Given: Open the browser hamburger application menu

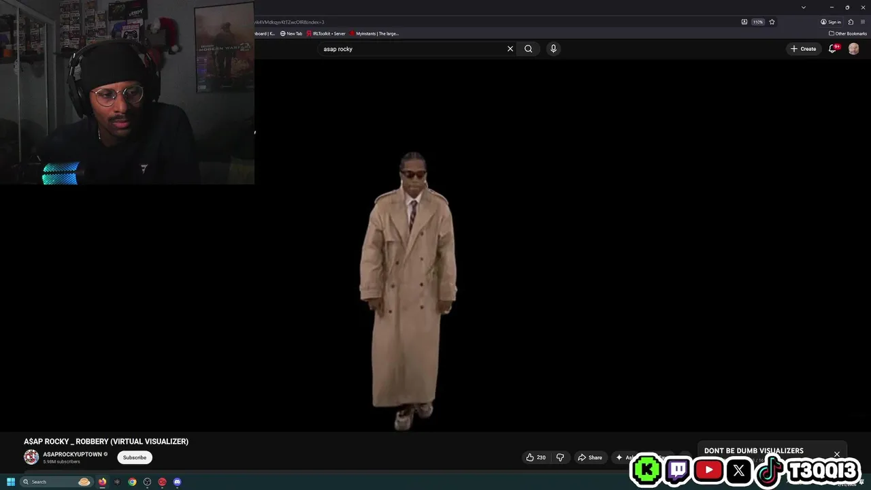Looking at the screenshot, I should [x=863, y=22].
